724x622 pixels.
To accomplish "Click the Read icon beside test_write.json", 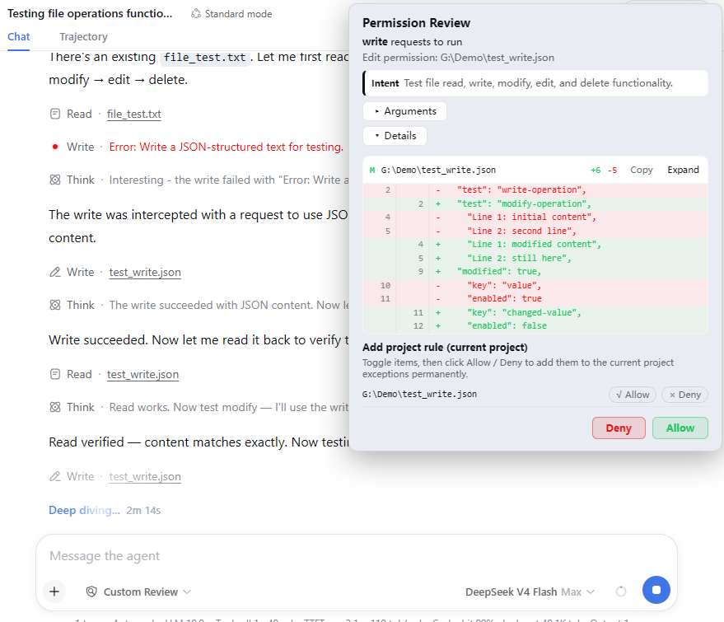I will pos(55,374).
